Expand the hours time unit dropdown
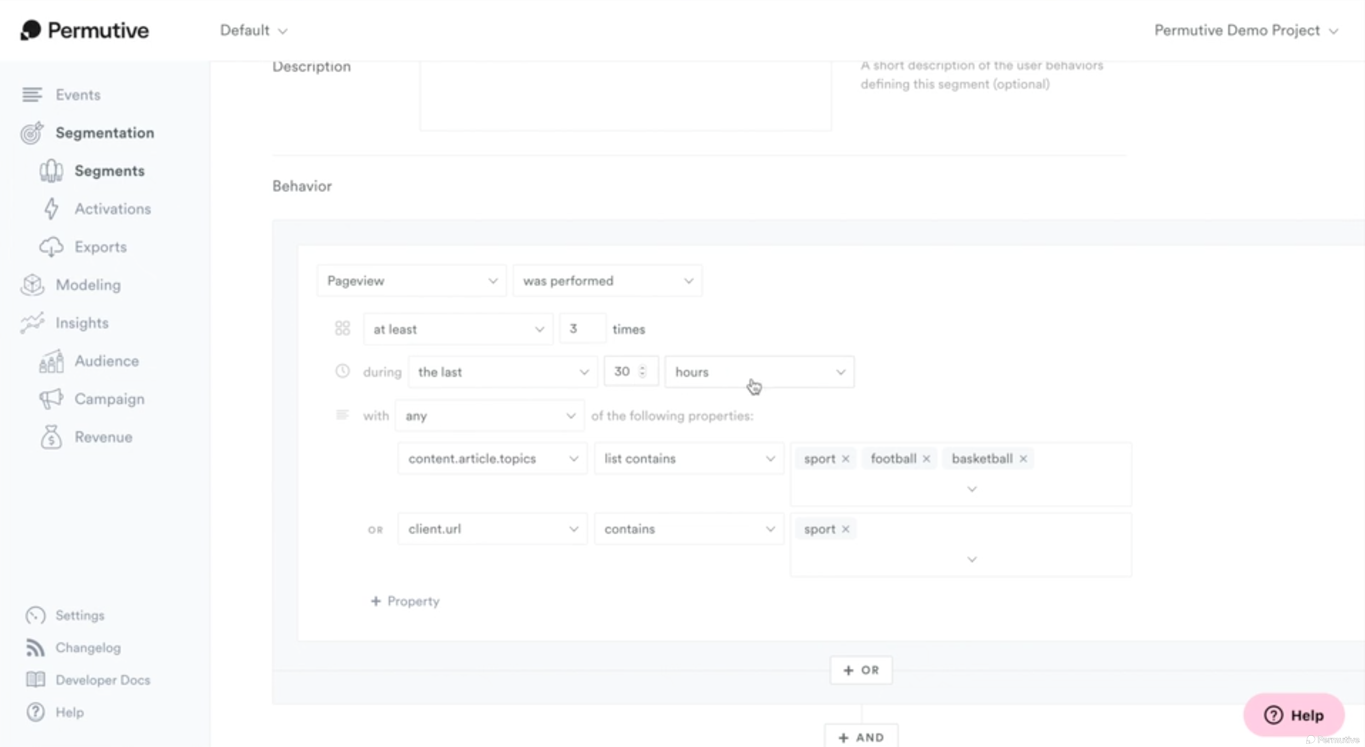Screen dimensions: 1365x747 (759, 372)
